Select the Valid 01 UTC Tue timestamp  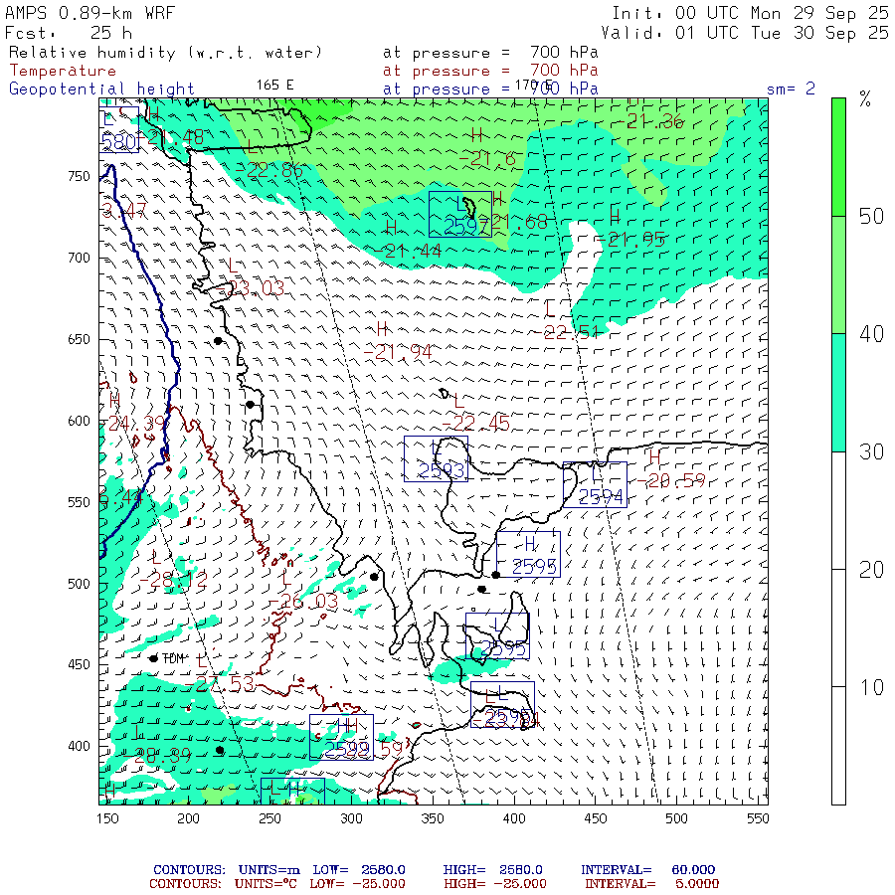750,32
